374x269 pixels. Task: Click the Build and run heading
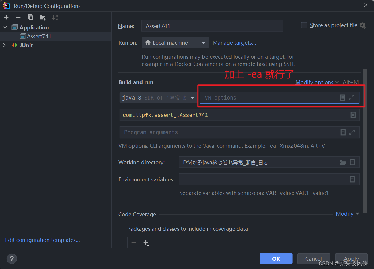136,82
